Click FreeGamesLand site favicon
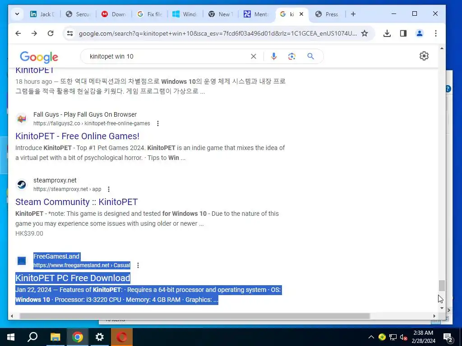Viewport: 462px width, 346px height. [22, 261]
